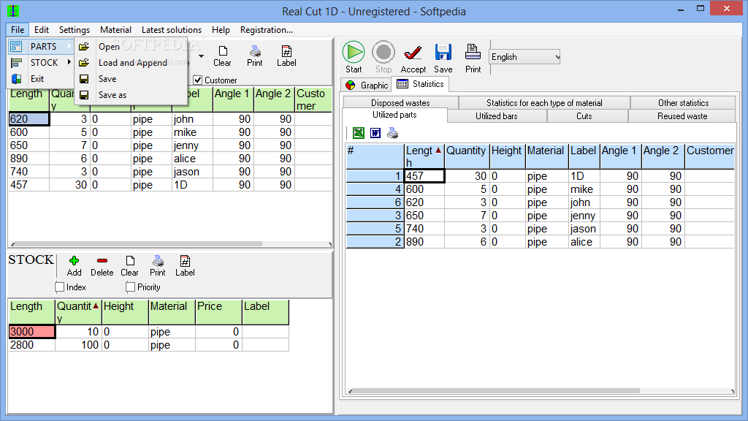The height and width of the screenshot is (421, 748).
Task: Expand the parts toolbar dropdown arrow
Action: tap(202, 56)
